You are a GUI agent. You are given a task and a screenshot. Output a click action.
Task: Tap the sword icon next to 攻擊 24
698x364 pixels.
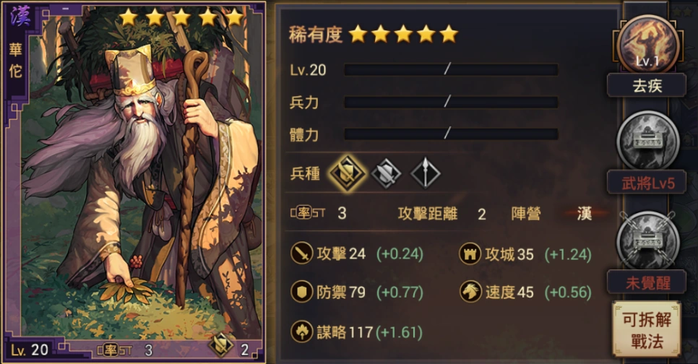click(301, 253)
